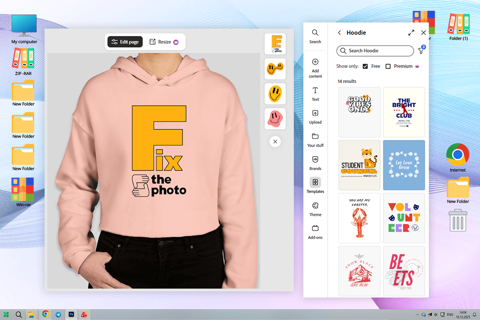Viewport: 480px width, 320px height.
Task: Open My computer desktop icon
Action: [x=24, y=29]
